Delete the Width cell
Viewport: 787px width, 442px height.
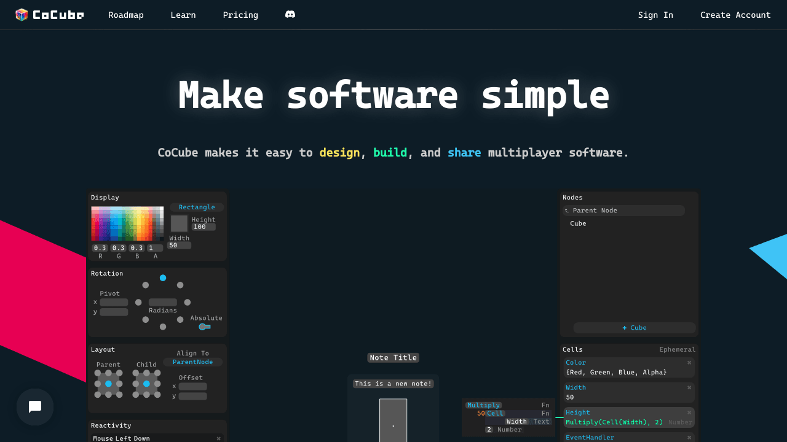689,388
